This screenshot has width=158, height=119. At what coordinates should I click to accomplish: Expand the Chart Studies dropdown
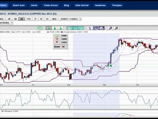6,23
